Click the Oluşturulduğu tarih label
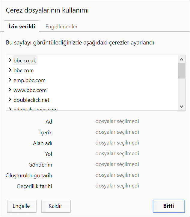 (x=29, y=176)
